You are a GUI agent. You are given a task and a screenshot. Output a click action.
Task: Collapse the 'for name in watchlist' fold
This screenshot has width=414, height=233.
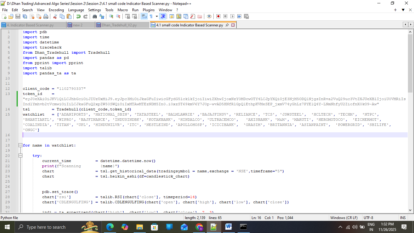coord(20,145)
